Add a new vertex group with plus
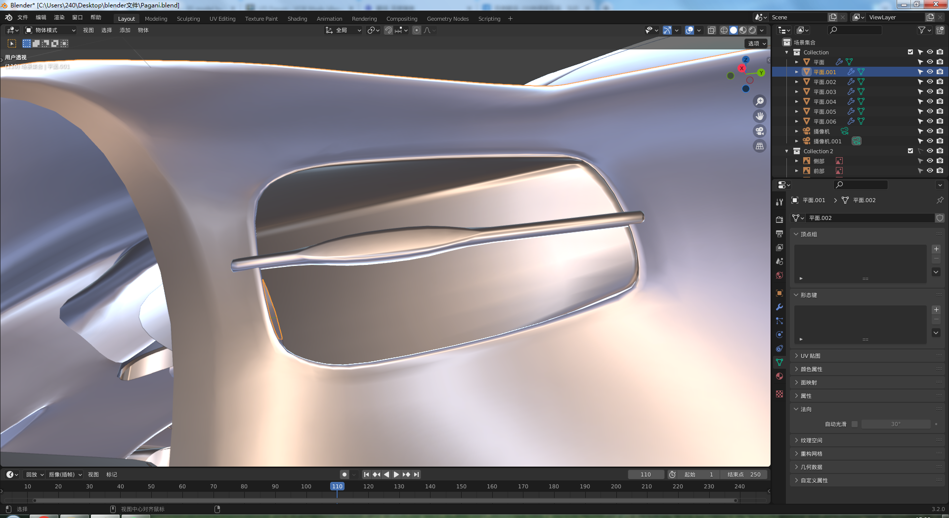The width and height of the screenshot is (949, 518). tap(936, 249)
